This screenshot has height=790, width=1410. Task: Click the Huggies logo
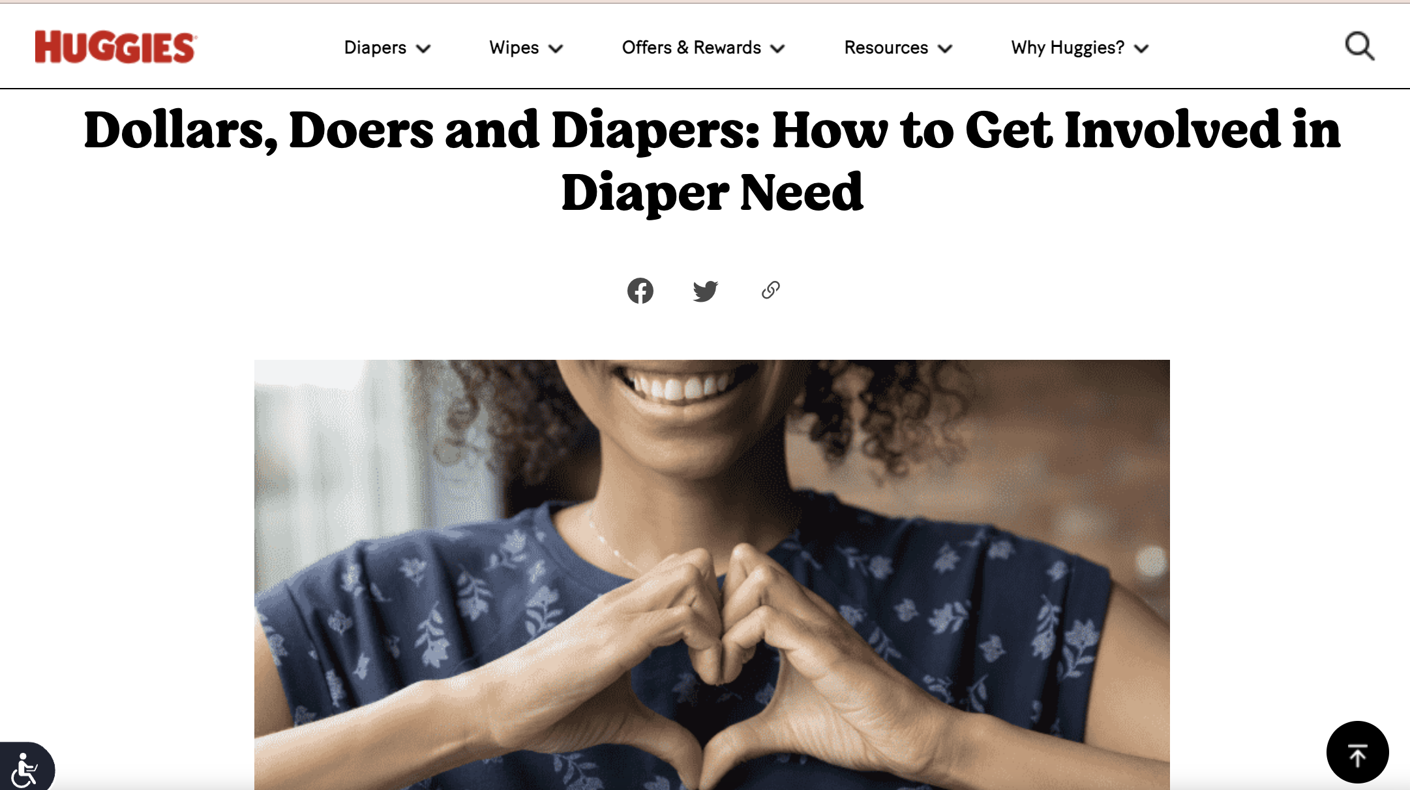pos(115,47)
